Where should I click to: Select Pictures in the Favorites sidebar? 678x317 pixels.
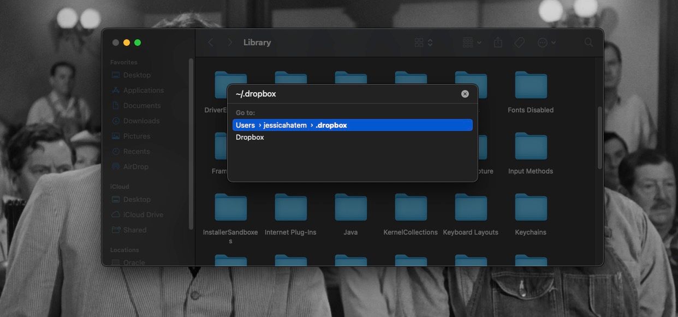[x=136, y=136]
